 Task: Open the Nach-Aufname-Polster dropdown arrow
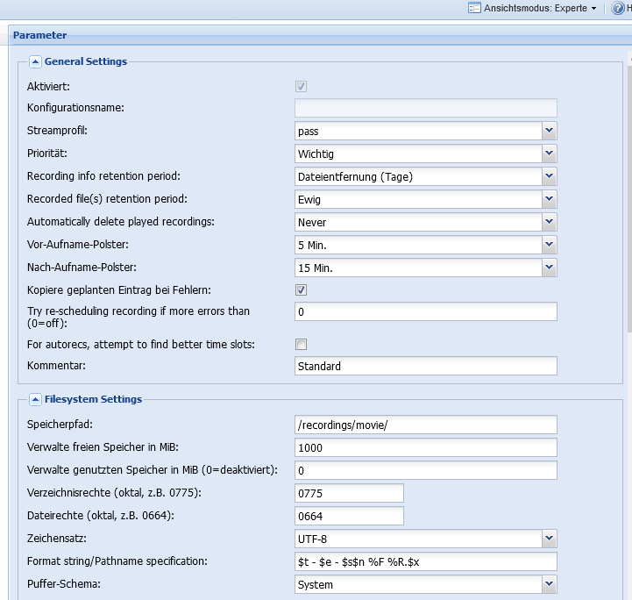click(549, 268)
